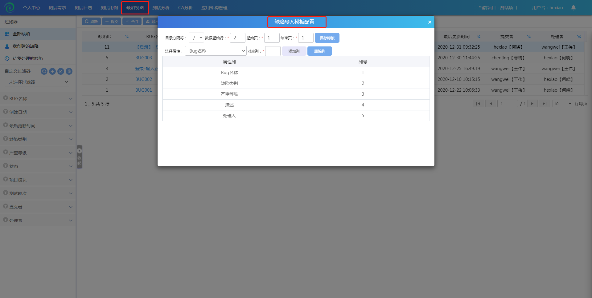592x298 pixels.
Task: Click the filter icon in 提交者 column
Action: point(528,37)
